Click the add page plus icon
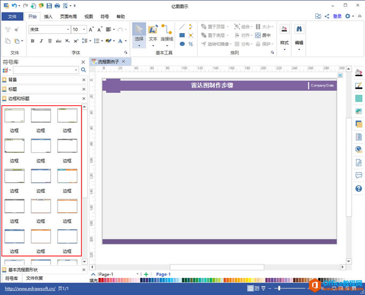Image resolution: width=365 pixels, height=295 pixels. pyautogui.click(x=146, y=274)
